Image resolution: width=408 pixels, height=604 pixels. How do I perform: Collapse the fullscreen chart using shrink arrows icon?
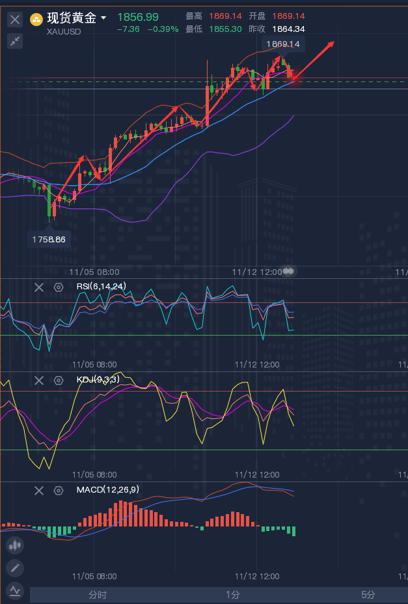[x=15, y=41]
